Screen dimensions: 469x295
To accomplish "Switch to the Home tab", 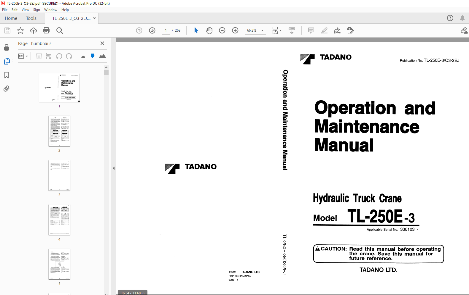I will point(11,18).
